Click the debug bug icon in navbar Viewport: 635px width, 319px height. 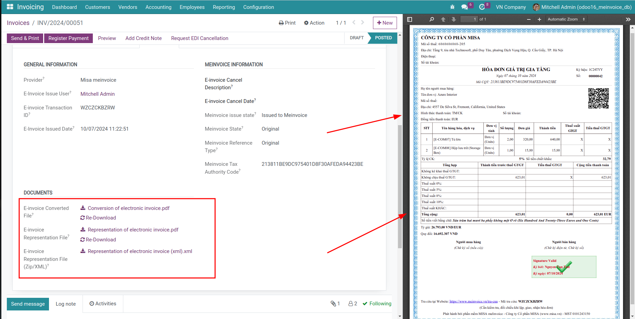(x=452, y=7)
